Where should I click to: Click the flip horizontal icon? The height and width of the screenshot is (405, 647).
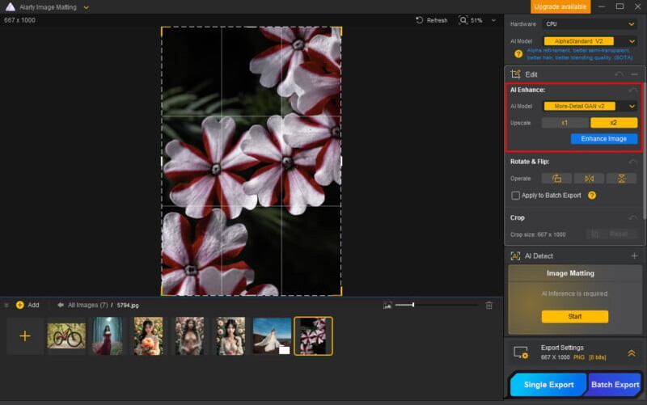click(x=590, y=179)
